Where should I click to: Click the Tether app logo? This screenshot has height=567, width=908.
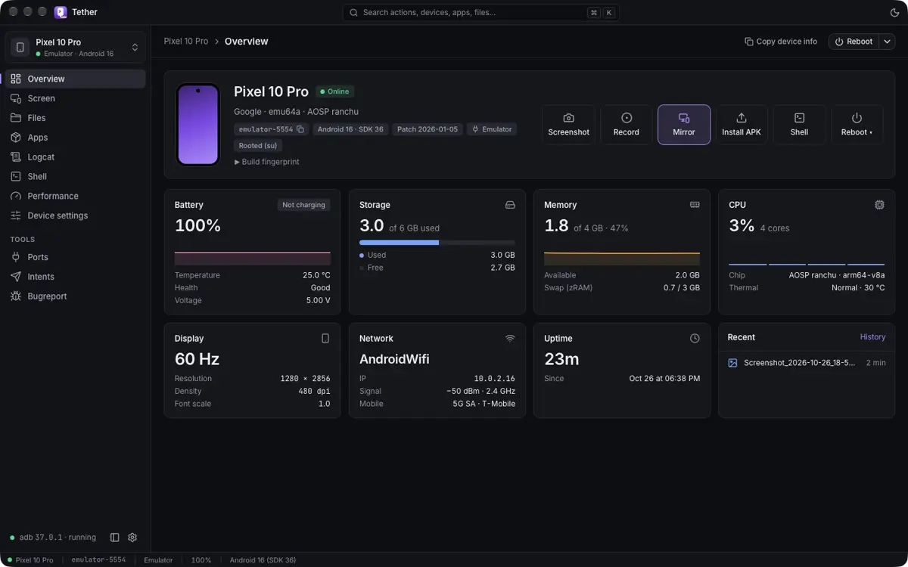(61, 12)
